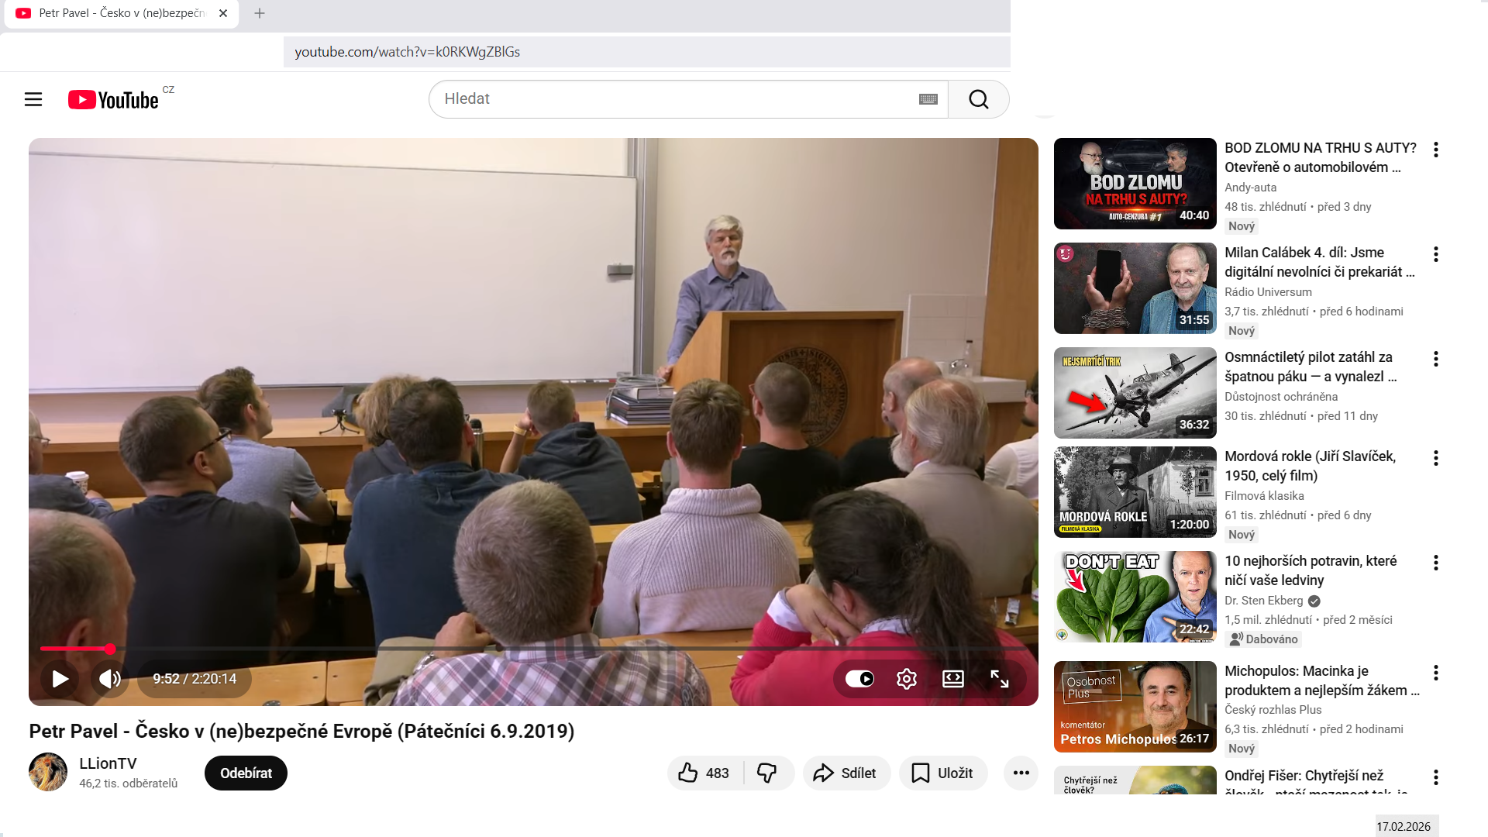Viewport: 1488px width, 837px height.
Task: Share video using Sdílet button
Action: [846, 773]
